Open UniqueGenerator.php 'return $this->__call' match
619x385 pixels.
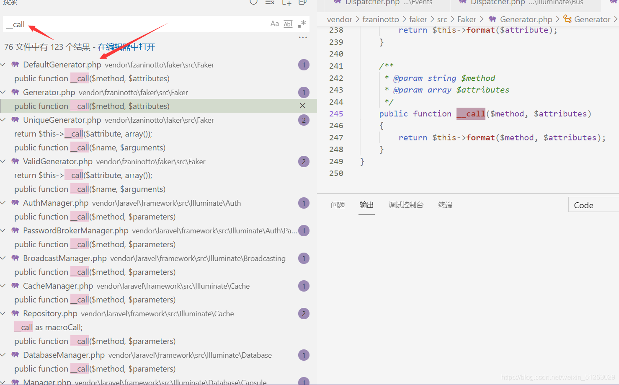click(83, 134)
